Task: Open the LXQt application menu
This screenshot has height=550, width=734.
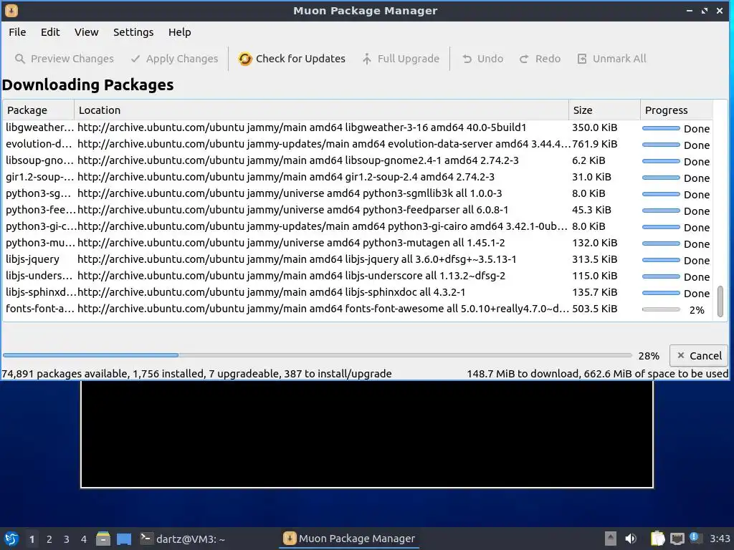Action: coord(11,539)
